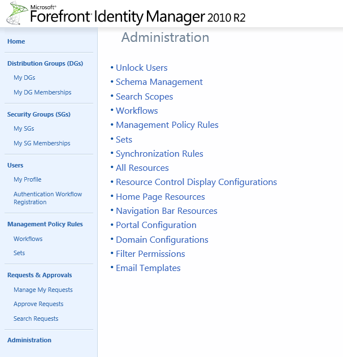Open Security Groups (SGs) section
This screenshot has width=343, height=357.
39,114
